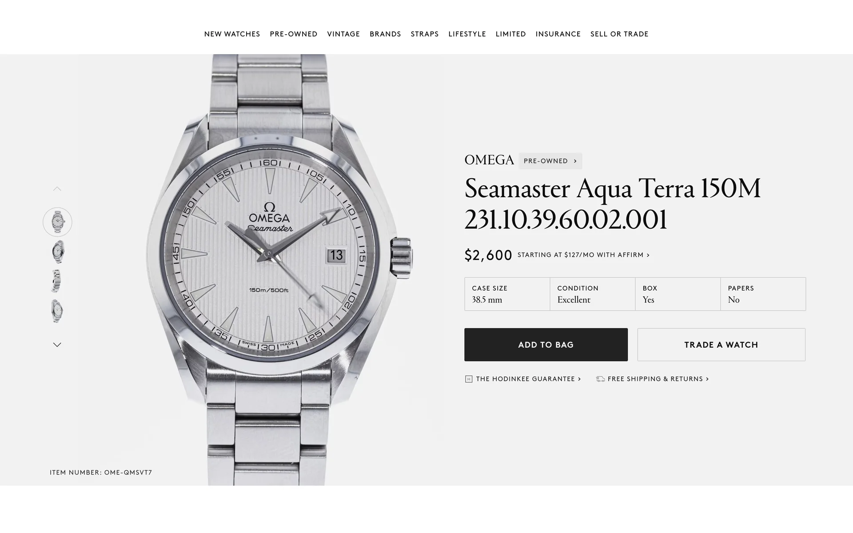Viewport: 853px width, 533px height.
Task: Select the third bracelet side thumbnail
Action: pyautogui.click(x=56, y=281)
